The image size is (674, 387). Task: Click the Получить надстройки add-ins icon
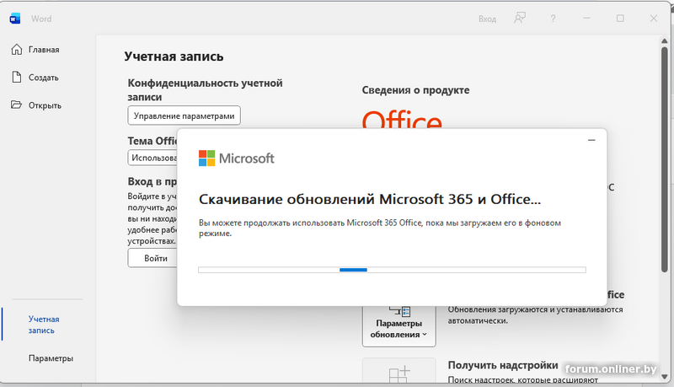point(399,372)
